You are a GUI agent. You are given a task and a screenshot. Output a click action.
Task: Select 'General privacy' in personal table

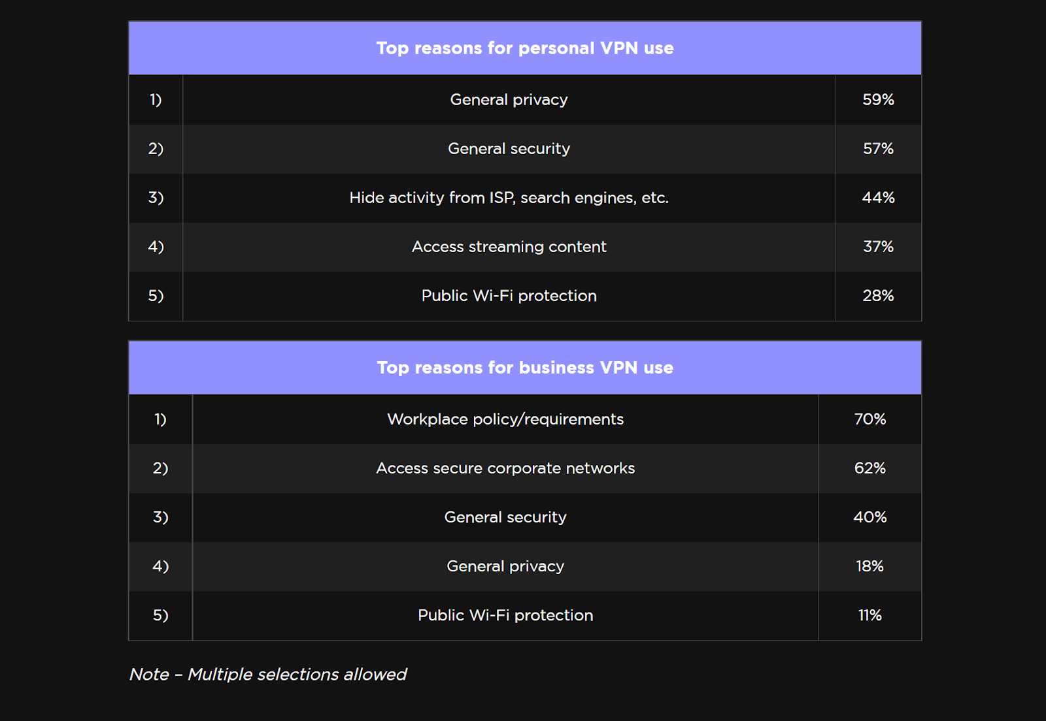[x=509, y=100]
